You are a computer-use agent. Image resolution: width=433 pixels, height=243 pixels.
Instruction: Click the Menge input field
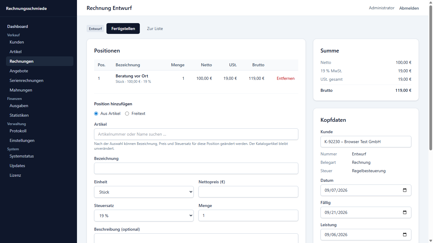click(248, 216)
